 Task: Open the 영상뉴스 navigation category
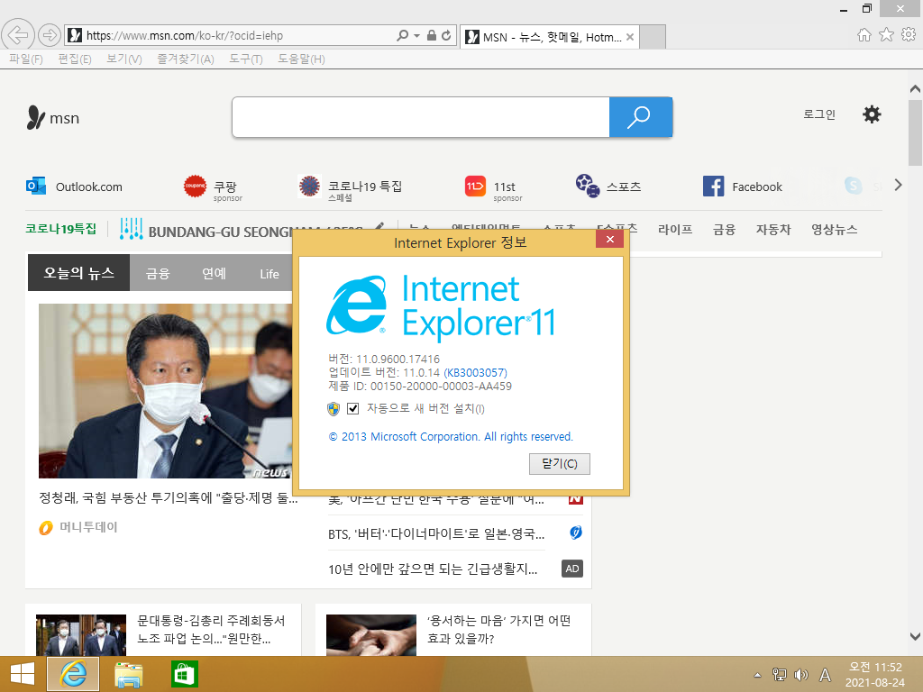pos(835,229)
